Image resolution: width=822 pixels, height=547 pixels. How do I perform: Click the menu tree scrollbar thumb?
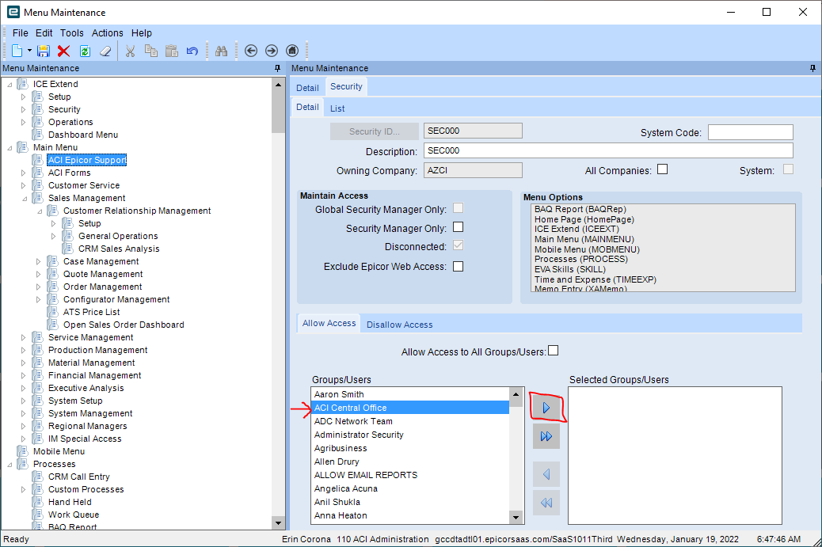click(278, 111)
